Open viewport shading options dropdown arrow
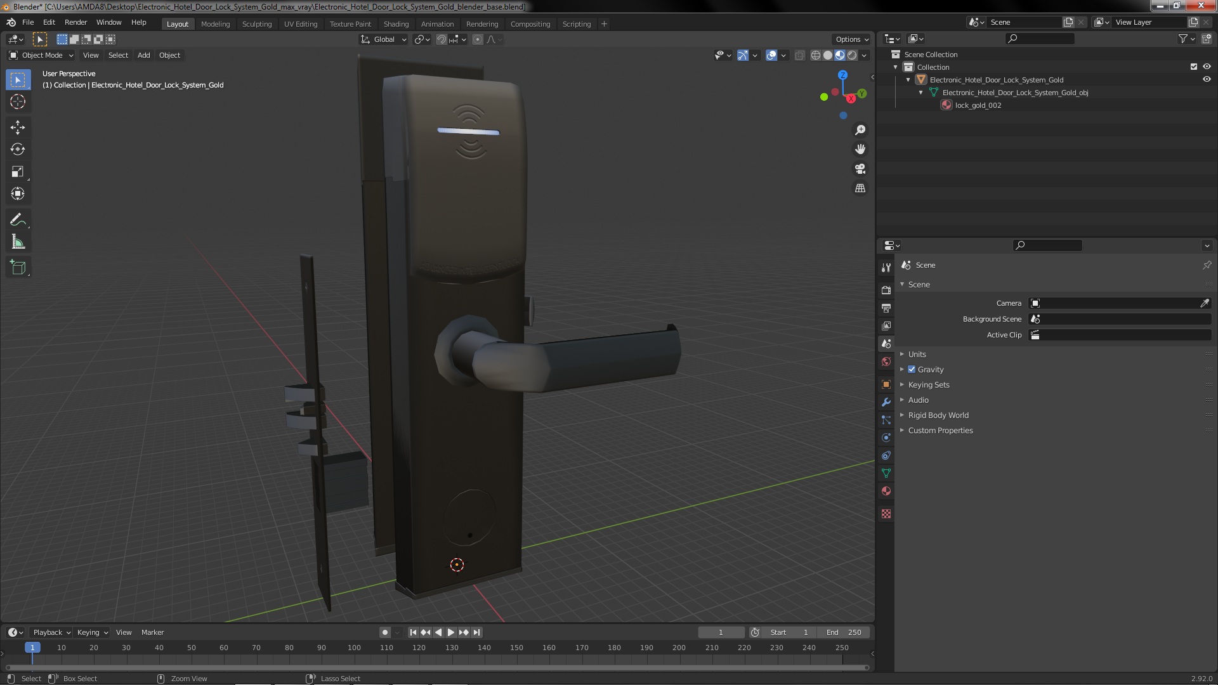The height and width of the screenshot is (685, 1218). [x=864, y=55]
